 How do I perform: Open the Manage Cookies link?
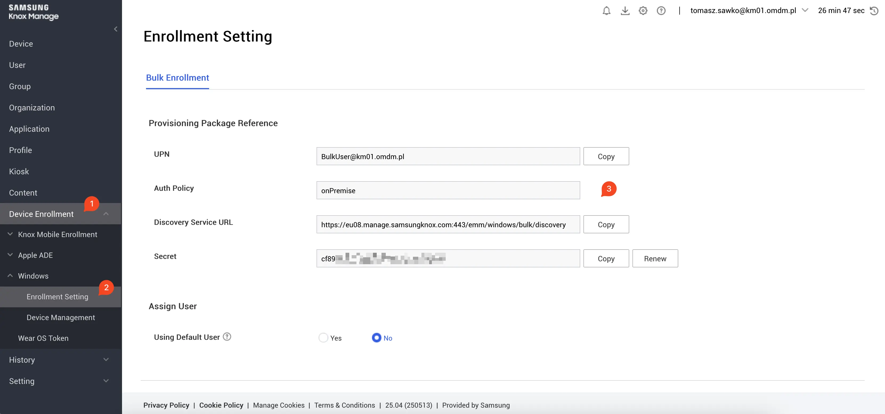[x=279, y=405]
